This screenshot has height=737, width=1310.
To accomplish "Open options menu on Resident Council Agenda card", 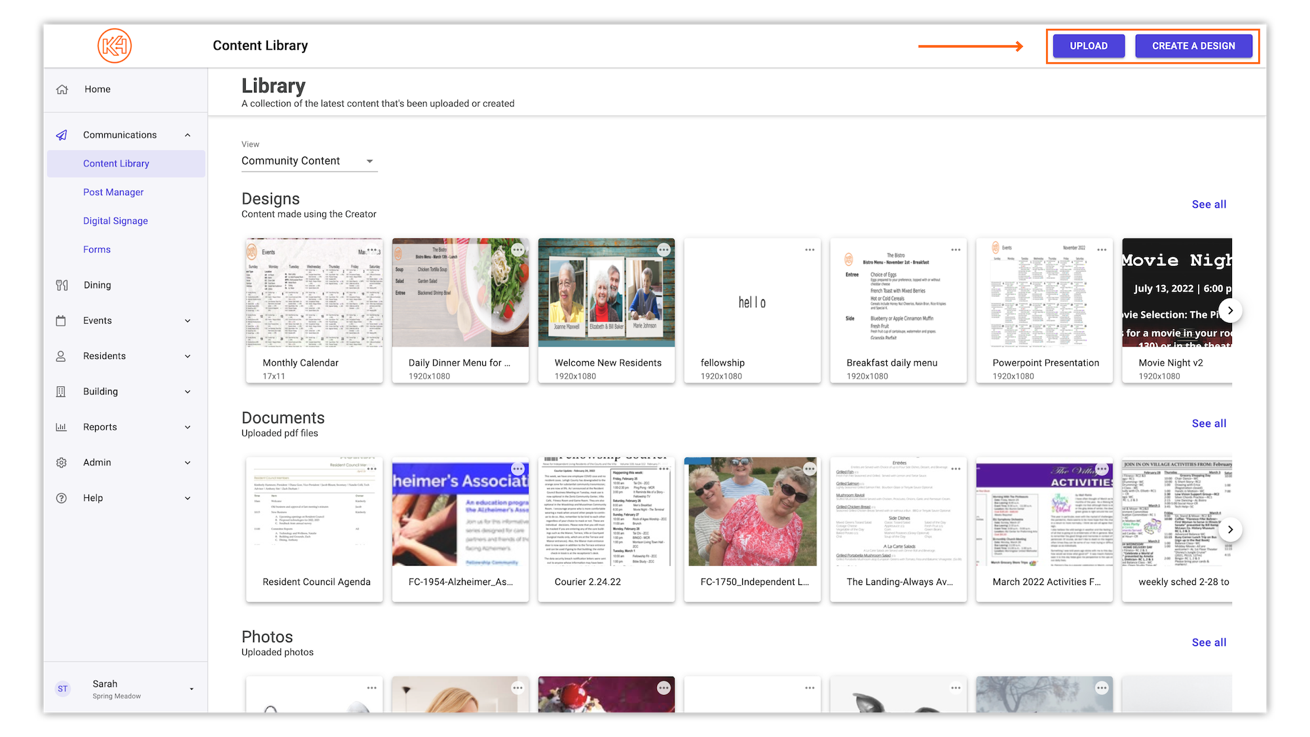I will tap(372, 468).
